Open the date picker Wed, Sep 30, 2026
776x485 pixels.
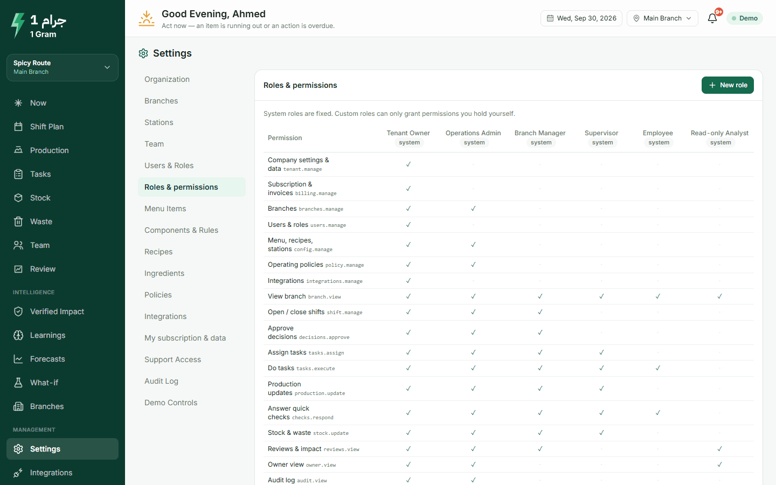581,18
